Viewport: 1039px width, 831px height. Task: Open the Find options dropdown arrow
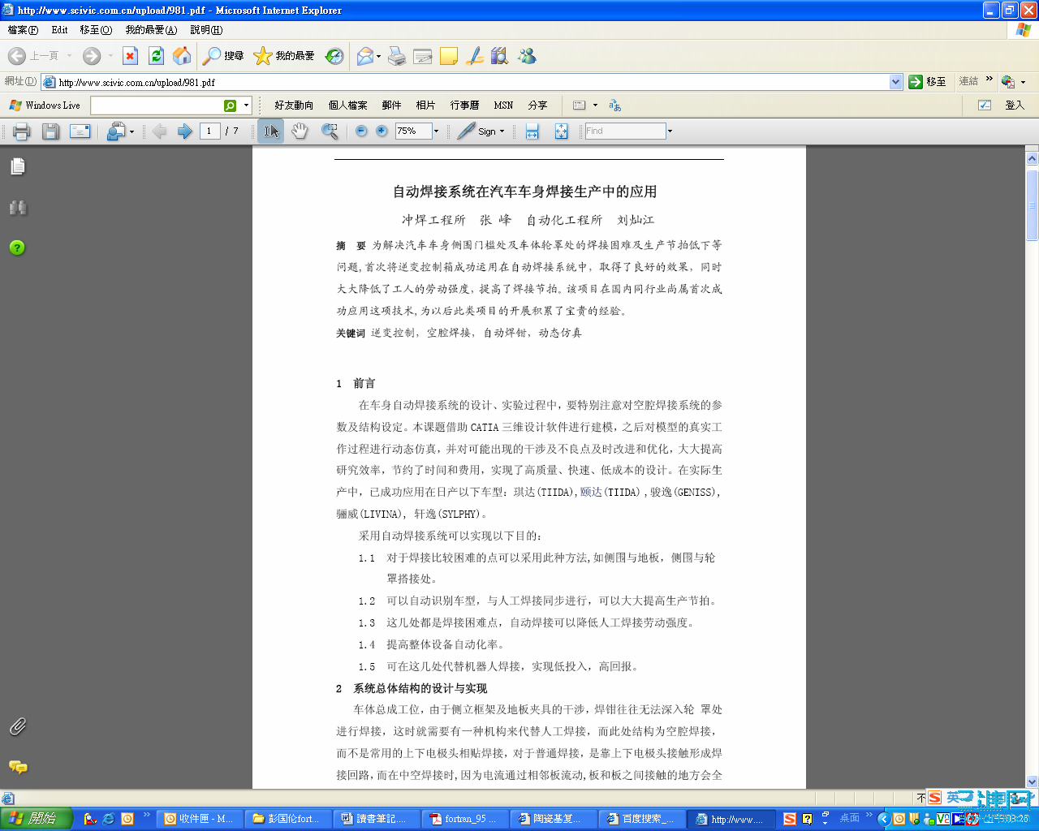point(670,131)
